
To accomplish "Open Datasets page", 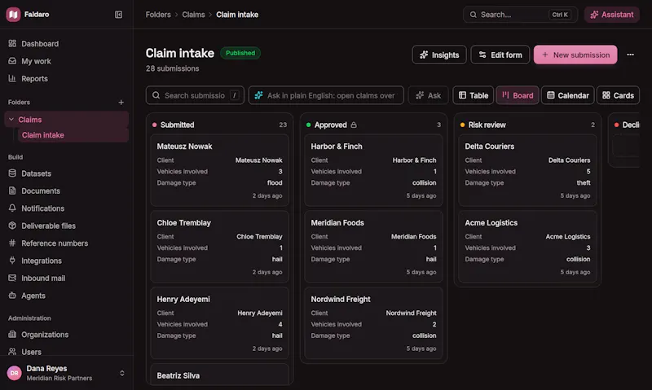I will click(36, 173).
